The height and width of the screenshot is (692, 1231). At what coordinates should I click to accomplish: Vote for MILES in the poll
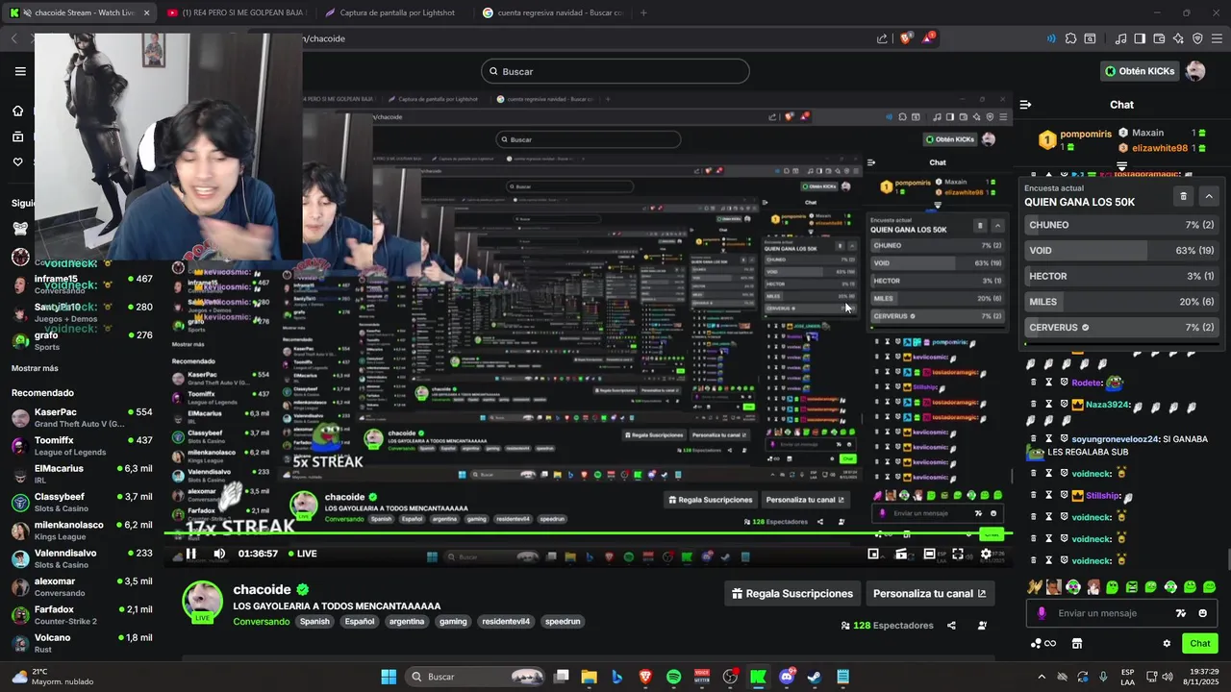[x=1121, y=302]
